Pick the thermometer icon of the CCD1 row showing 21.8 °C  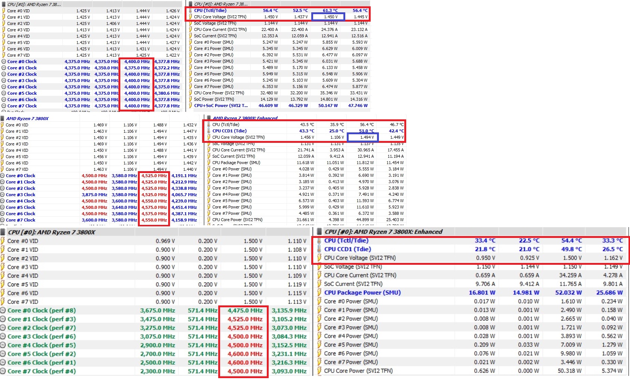[x=319, y=249]
